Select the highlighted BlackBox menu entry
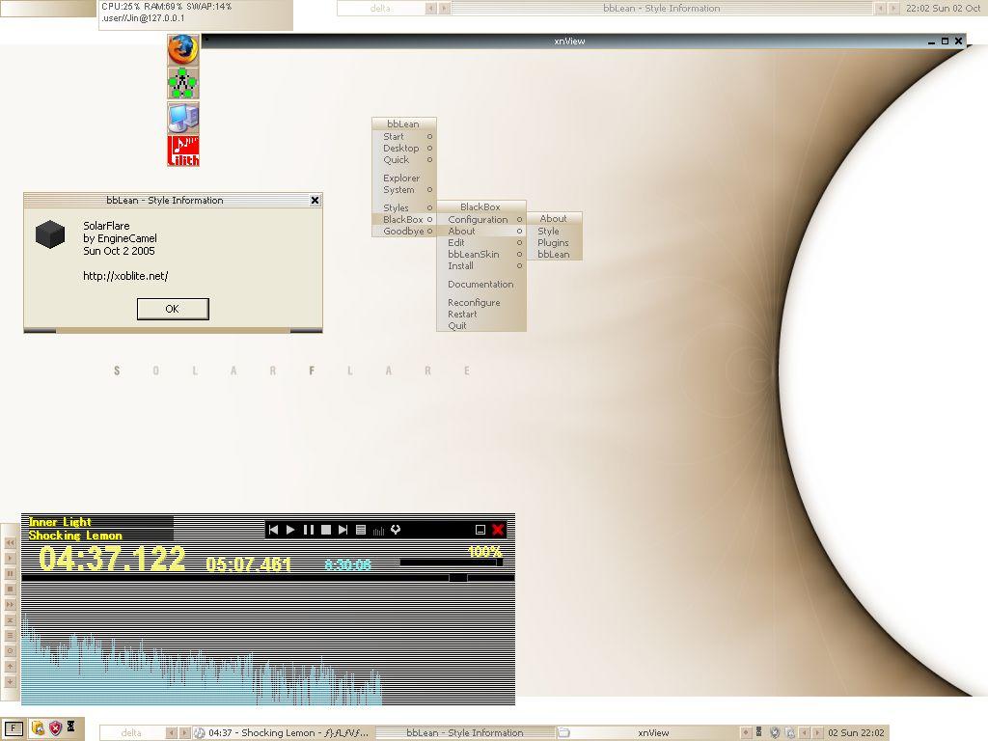This screenshot has height=741, width=988. click(x=404, y=219)
